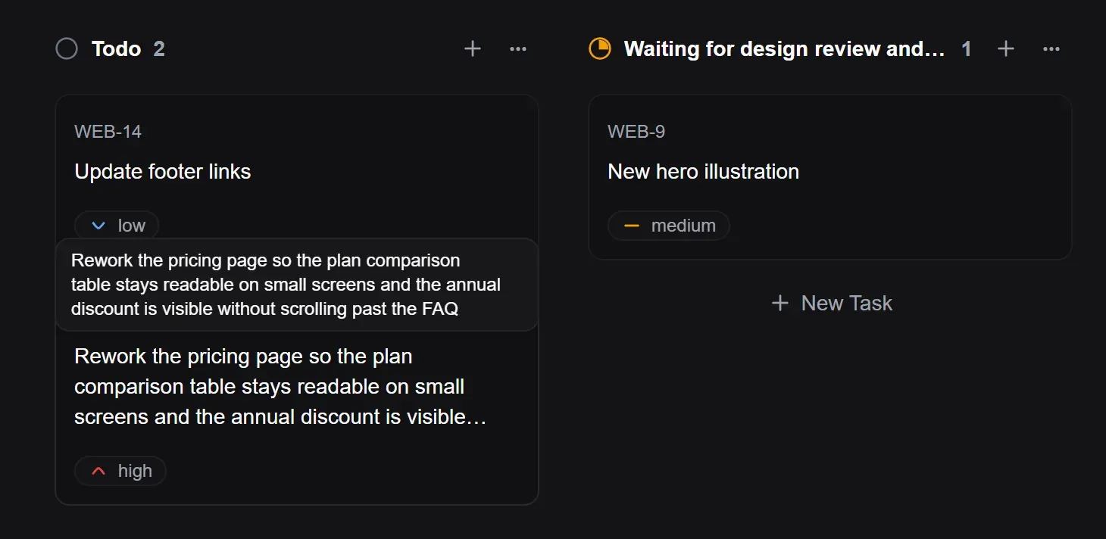Screen dimensions: 1106x539
Task: Click the task count 1 in the Waiting column header
Action: (967, 49)
